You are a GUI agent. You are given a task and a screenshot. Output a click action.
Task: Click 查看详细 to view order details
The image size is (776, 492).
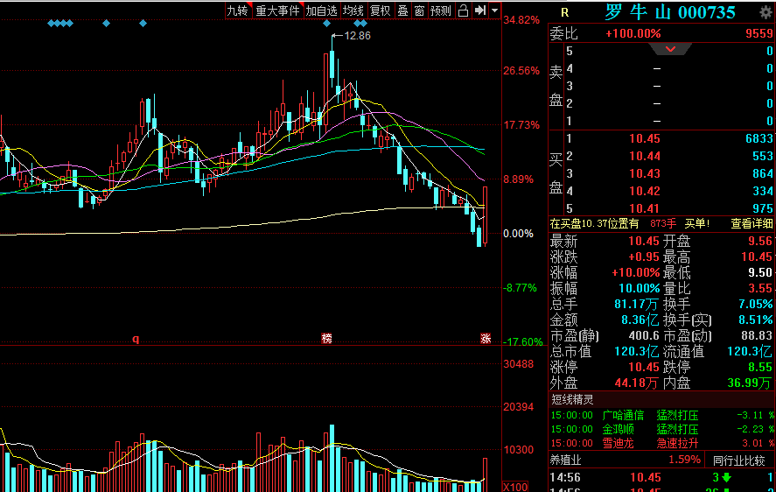pos(752,223)
